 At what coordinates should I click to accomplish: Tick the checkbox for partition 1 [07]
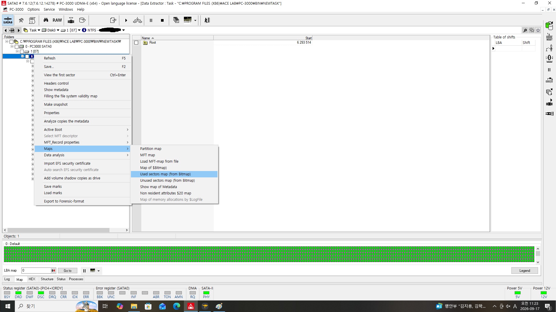tap(22, 51)
